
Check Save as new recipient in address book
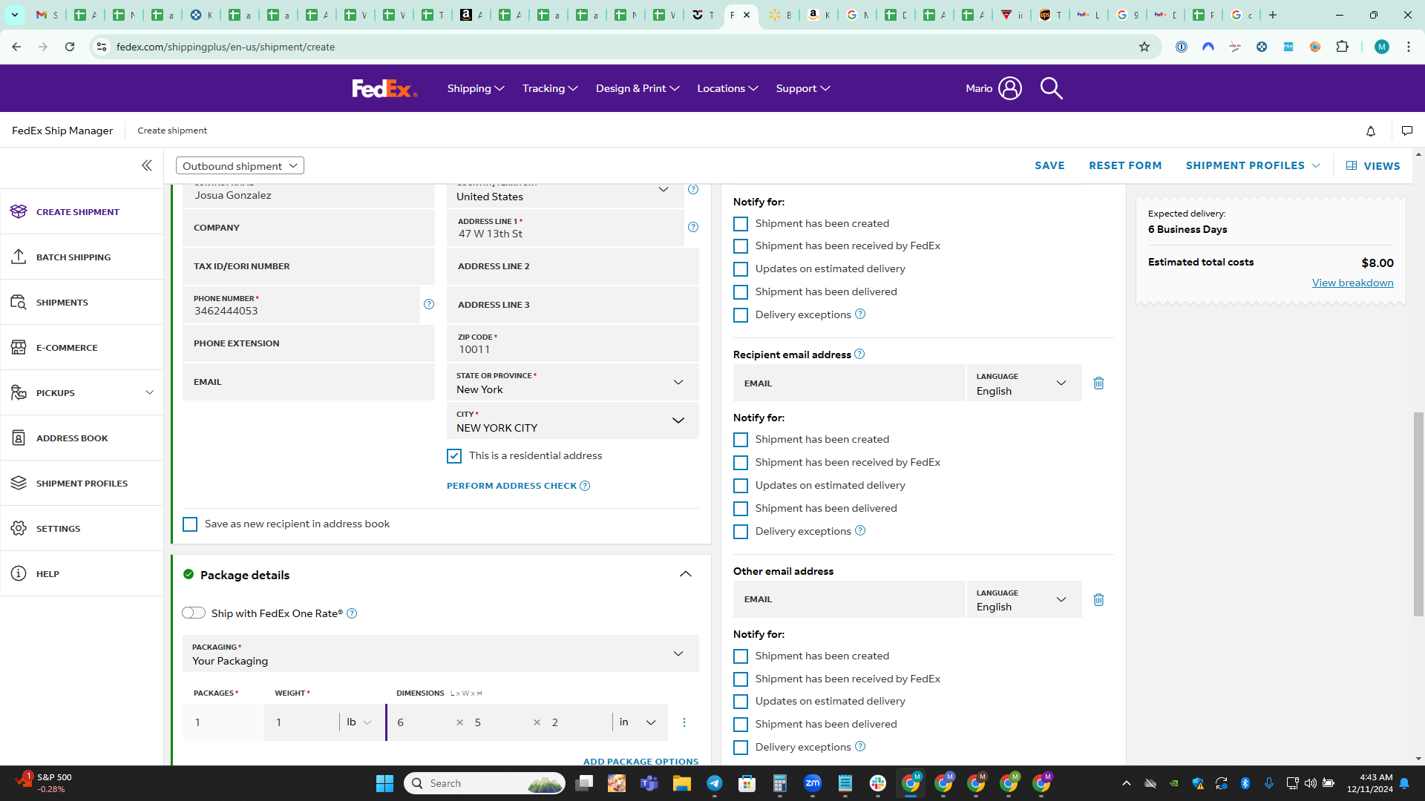coord(190,524)
